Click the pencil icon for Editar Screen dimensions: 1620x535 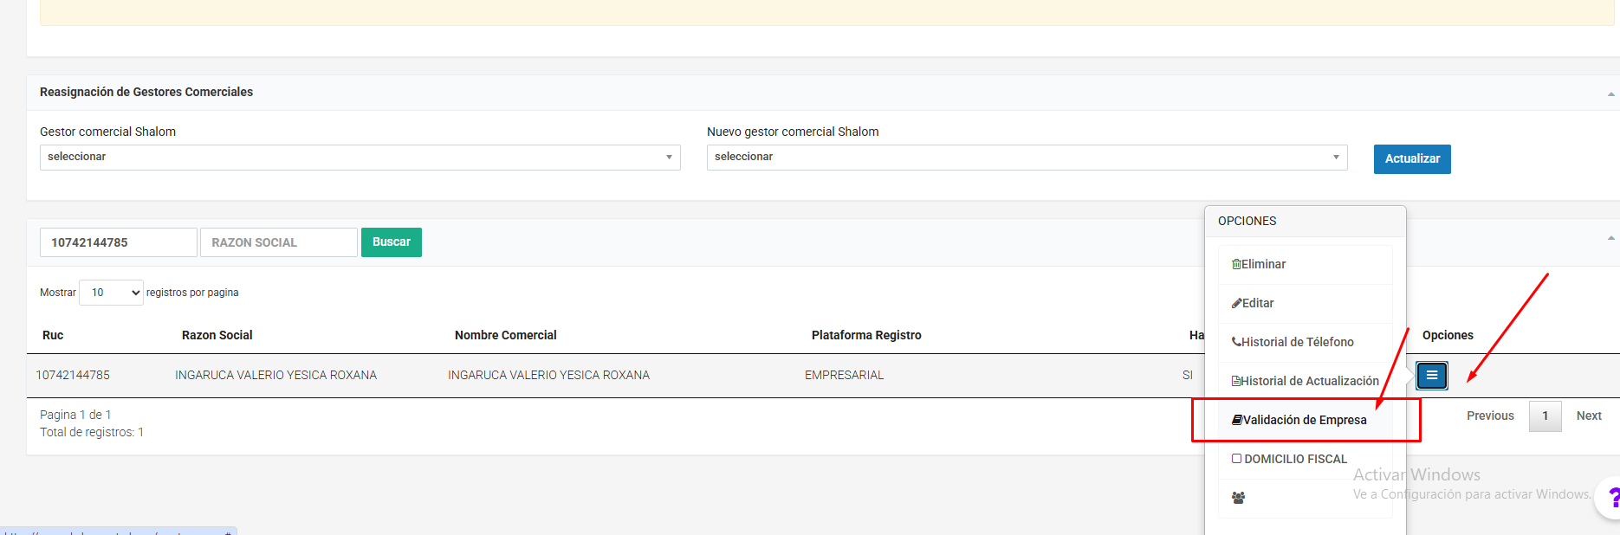click(1236, 303)
